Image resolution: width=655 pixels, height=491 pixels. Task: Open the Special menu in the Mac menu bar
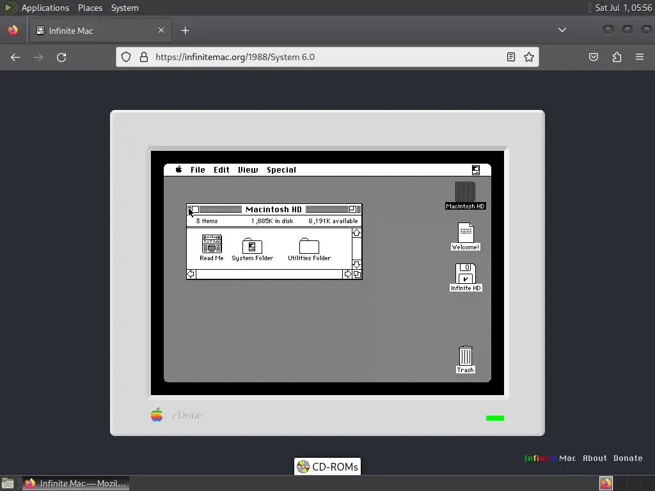coord(281,170)
